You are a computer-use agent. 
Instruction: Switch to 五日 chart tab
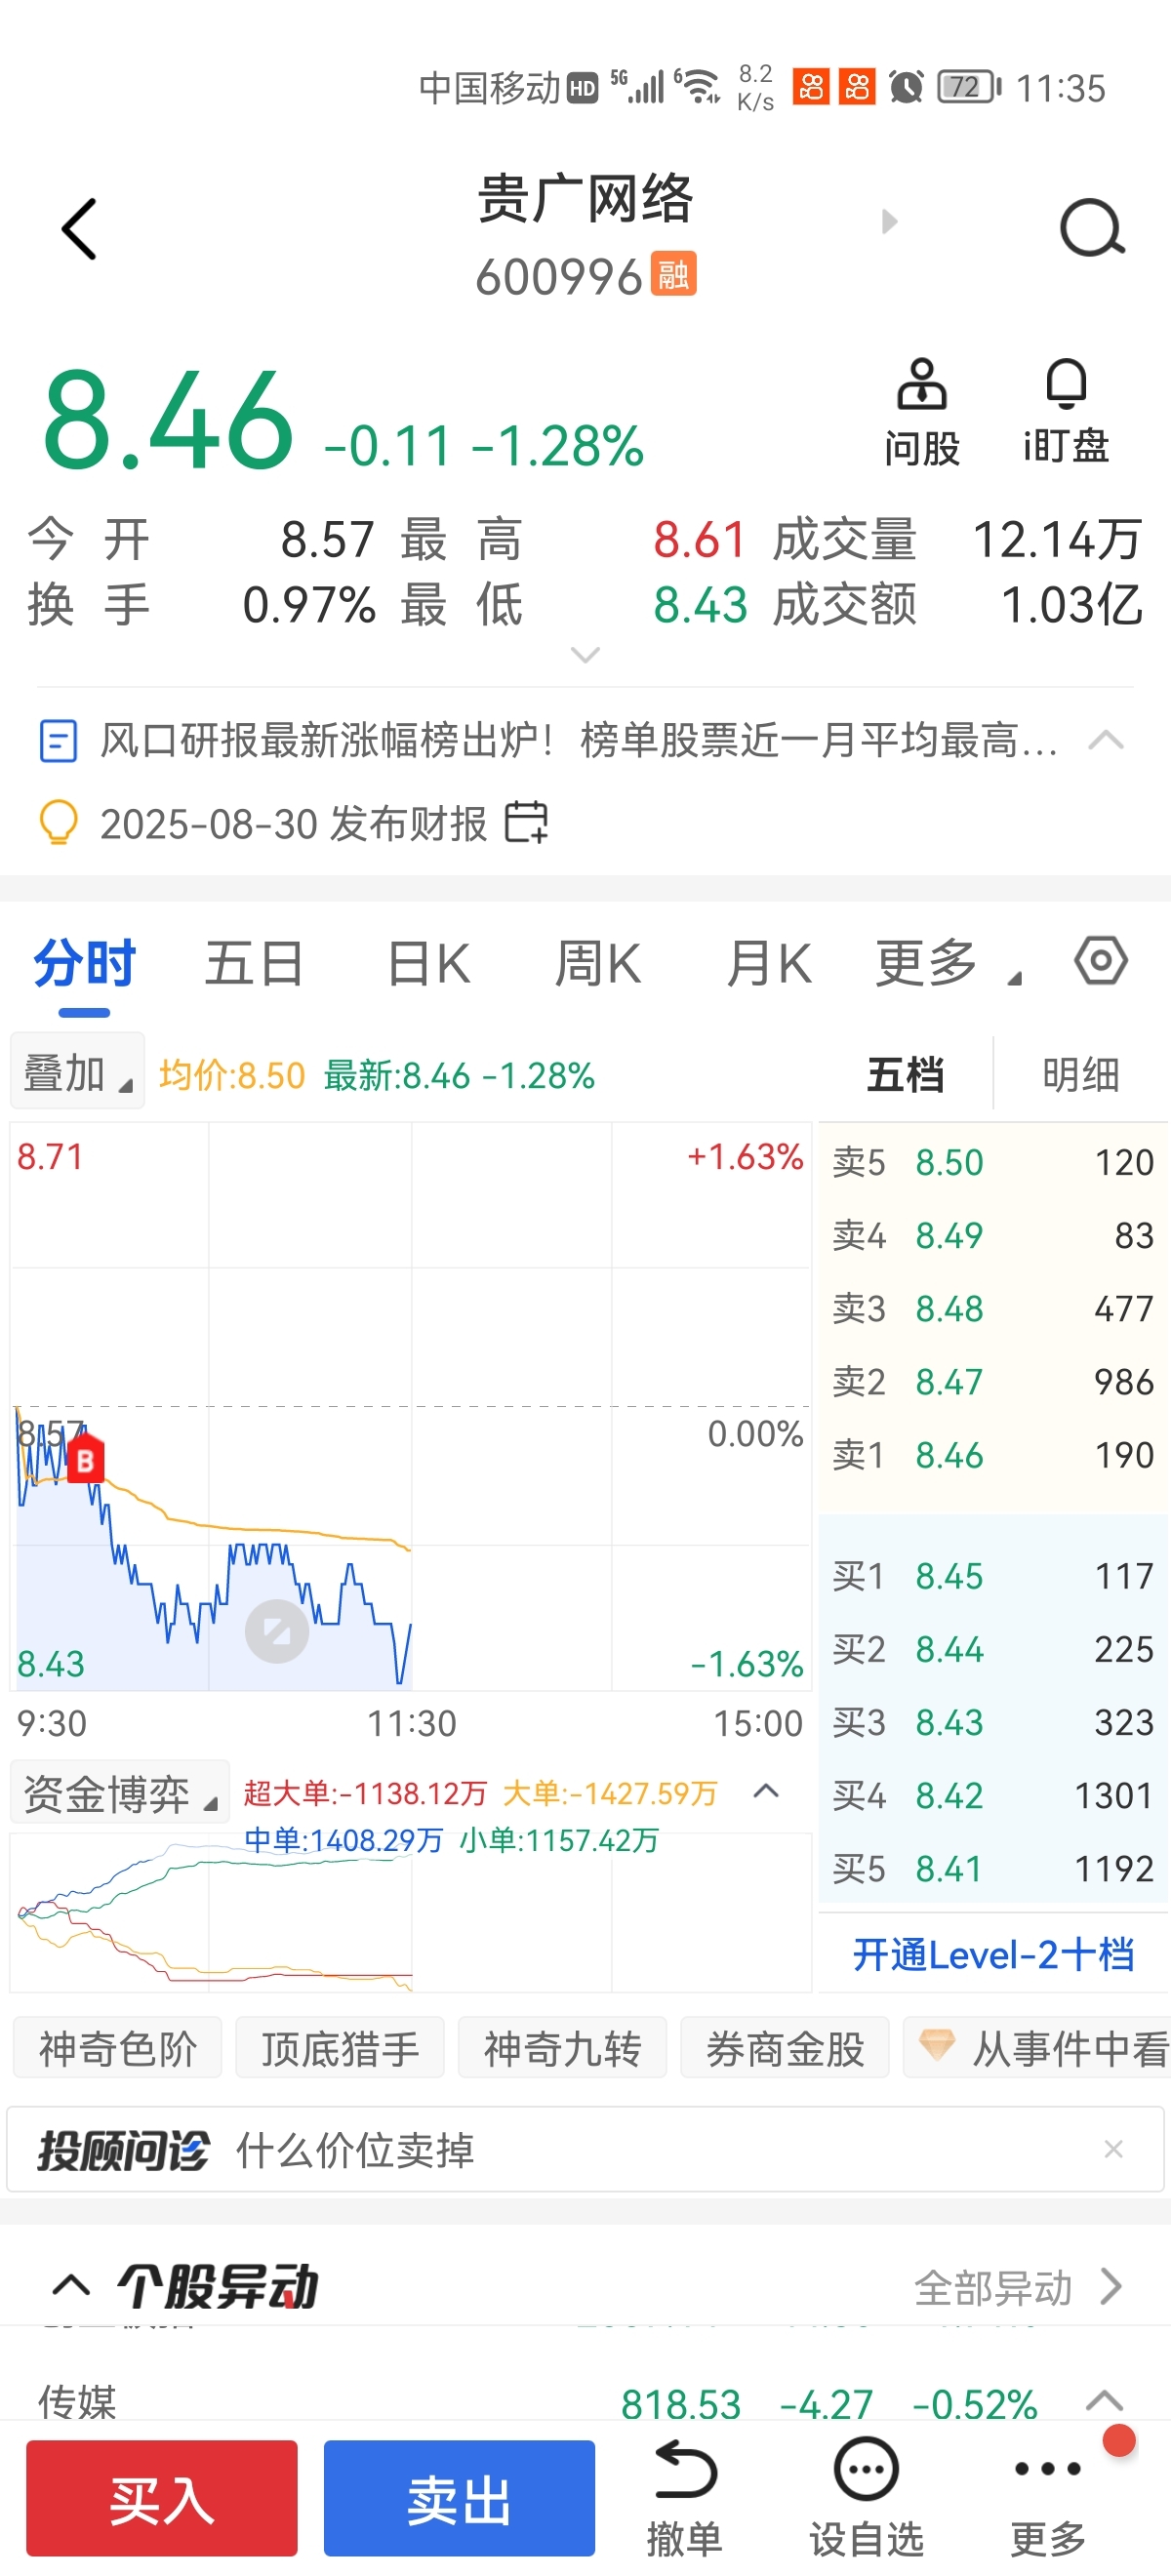(254, 964)
